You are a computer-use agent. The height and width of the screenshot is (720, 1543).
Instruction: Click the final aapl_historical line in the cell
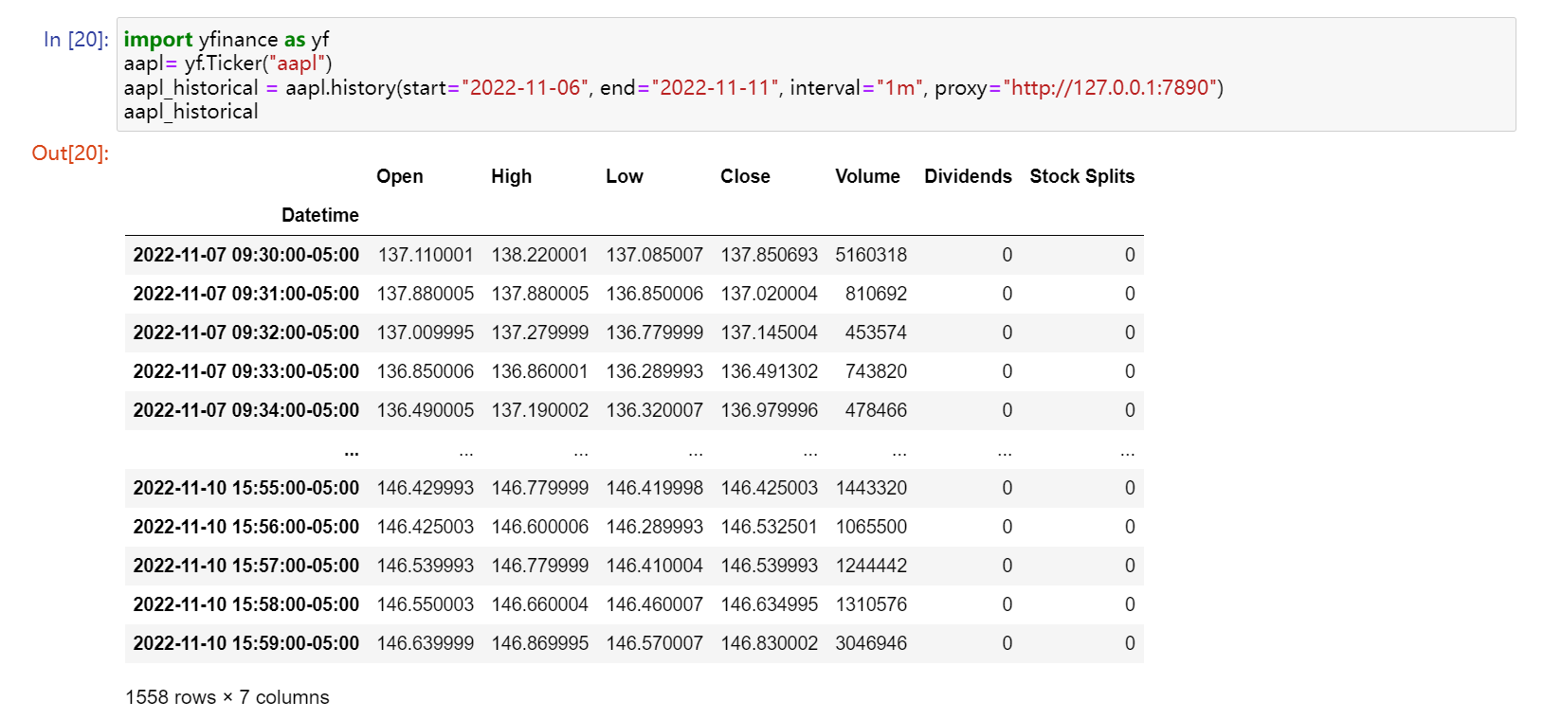click(191, 112)
